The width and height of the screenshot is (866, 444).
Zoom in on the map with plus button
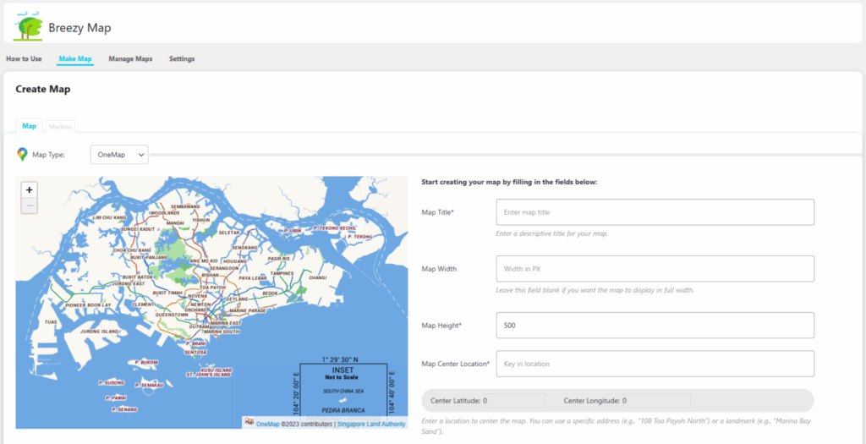[x=30, y=190]
